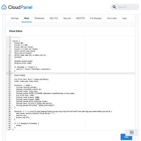Click the 'server {' line in editor

coord(16,41)
